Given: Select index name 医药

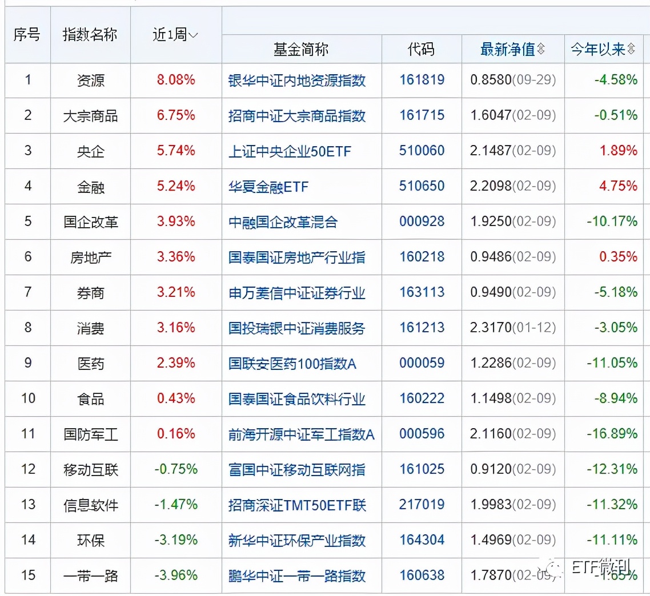Looking at the screenshot, I should point(91,364).
